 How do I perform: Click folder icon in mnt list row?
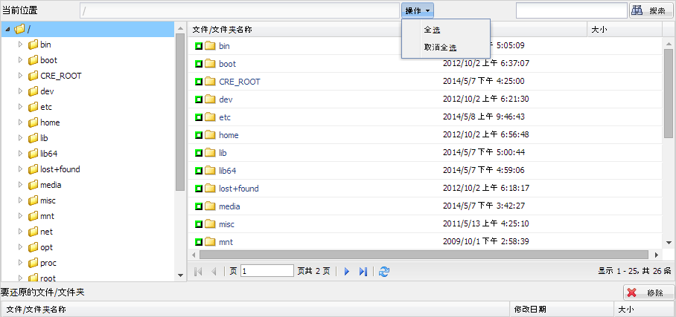[x=210, y=242]
